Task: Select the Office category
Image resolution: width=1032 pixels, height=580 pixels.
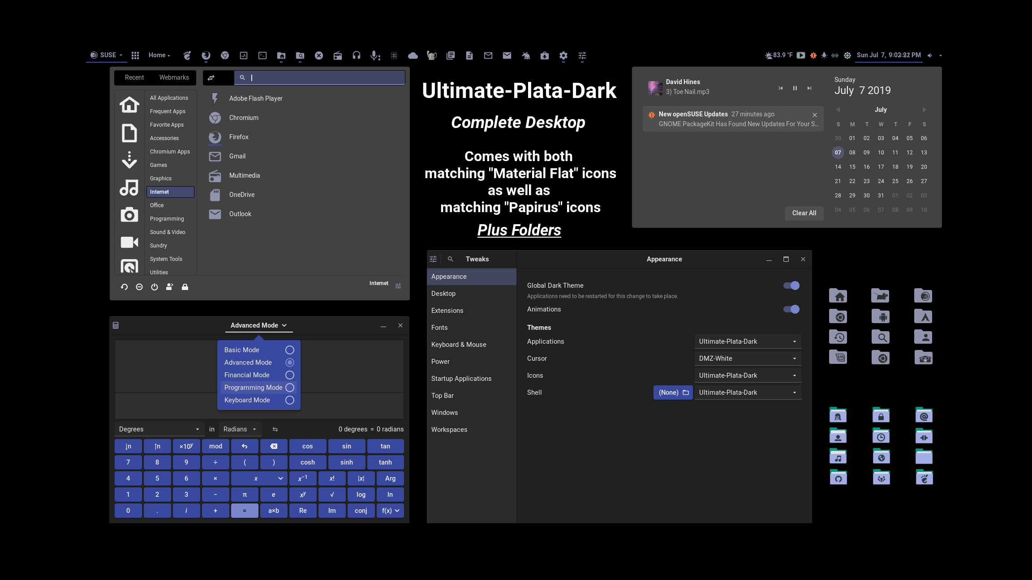Action: [170, 205]
